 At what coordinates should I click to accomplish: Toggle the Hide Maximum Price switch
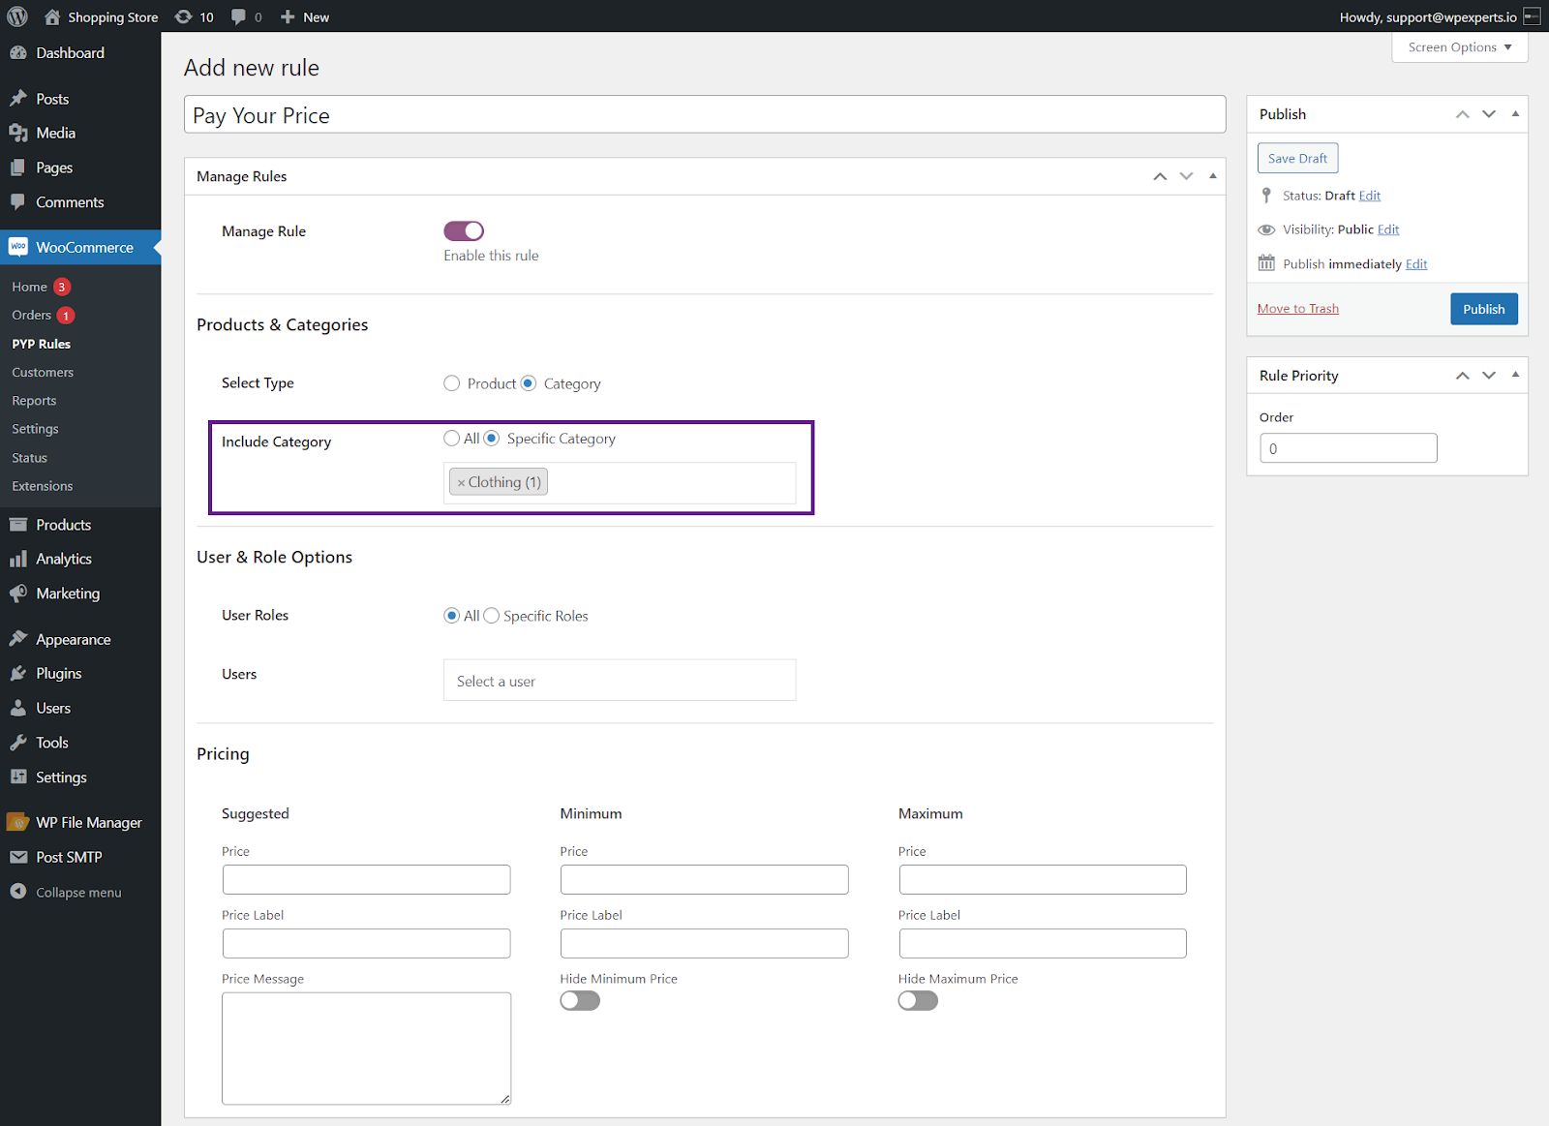click(918, 1000)
